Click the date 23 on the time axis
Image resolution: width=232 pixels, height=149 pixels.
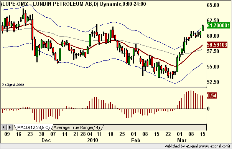coord(30,134)
